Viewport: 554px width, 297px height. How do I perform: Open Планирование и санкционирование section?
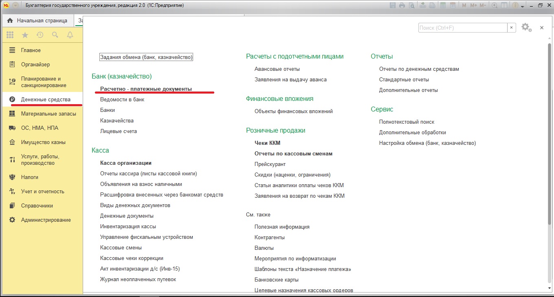coord(42,82)
